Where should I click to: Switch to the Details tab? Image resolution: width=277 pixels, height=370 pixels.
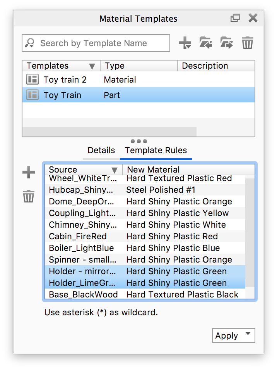pyautogui.click(x=101, y=150)
